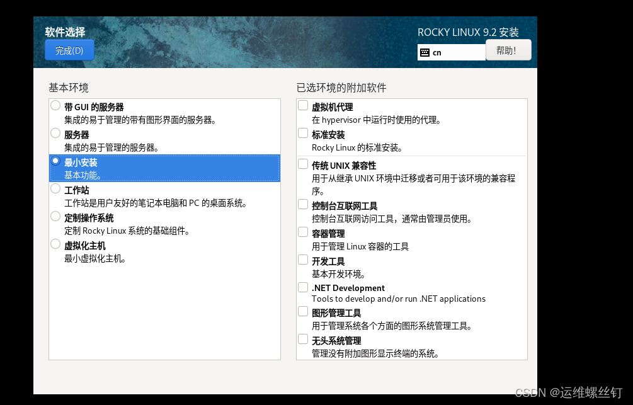Click the text 用于管理系统各个方面的图形系统管理工具。

tap(392, 326)
